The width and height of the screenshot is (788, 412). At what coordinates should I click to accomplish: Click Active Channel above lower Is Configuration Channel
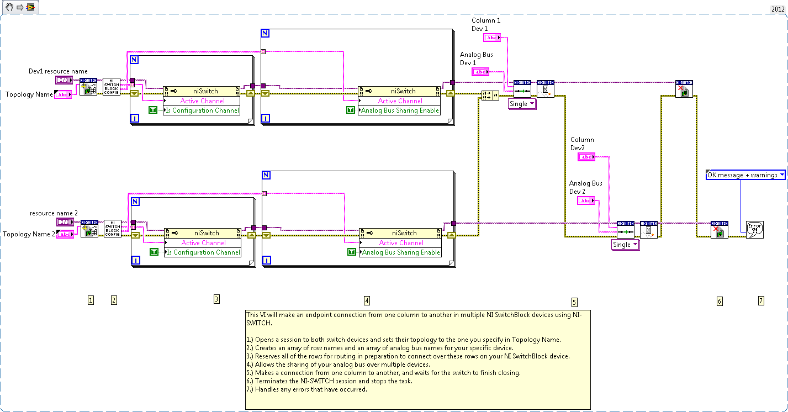203,243
